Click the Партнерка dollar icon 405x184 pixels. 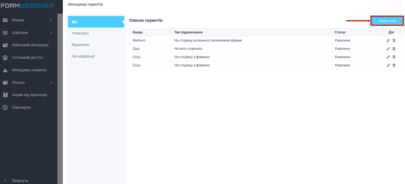[5, 108]
